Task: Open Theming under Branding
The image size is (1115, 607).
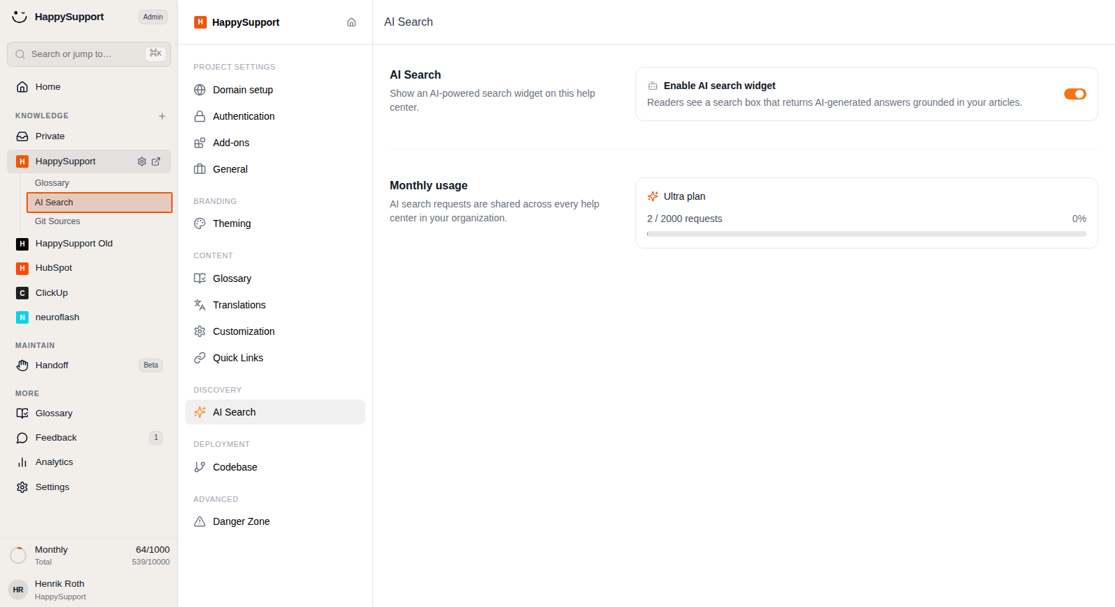Action: [275, 223]
